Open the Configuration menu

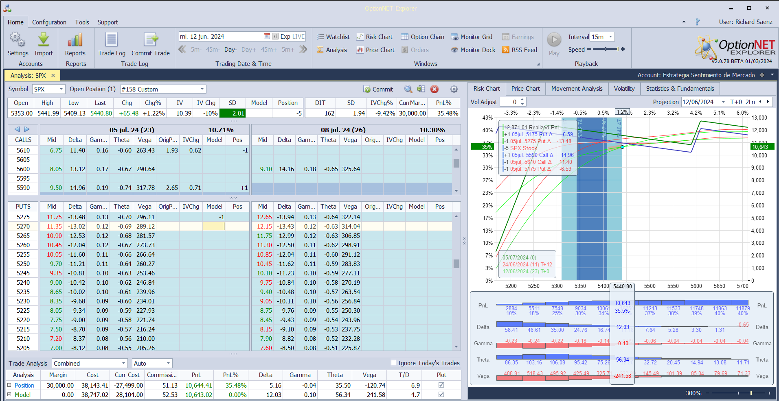pos(49,22)
